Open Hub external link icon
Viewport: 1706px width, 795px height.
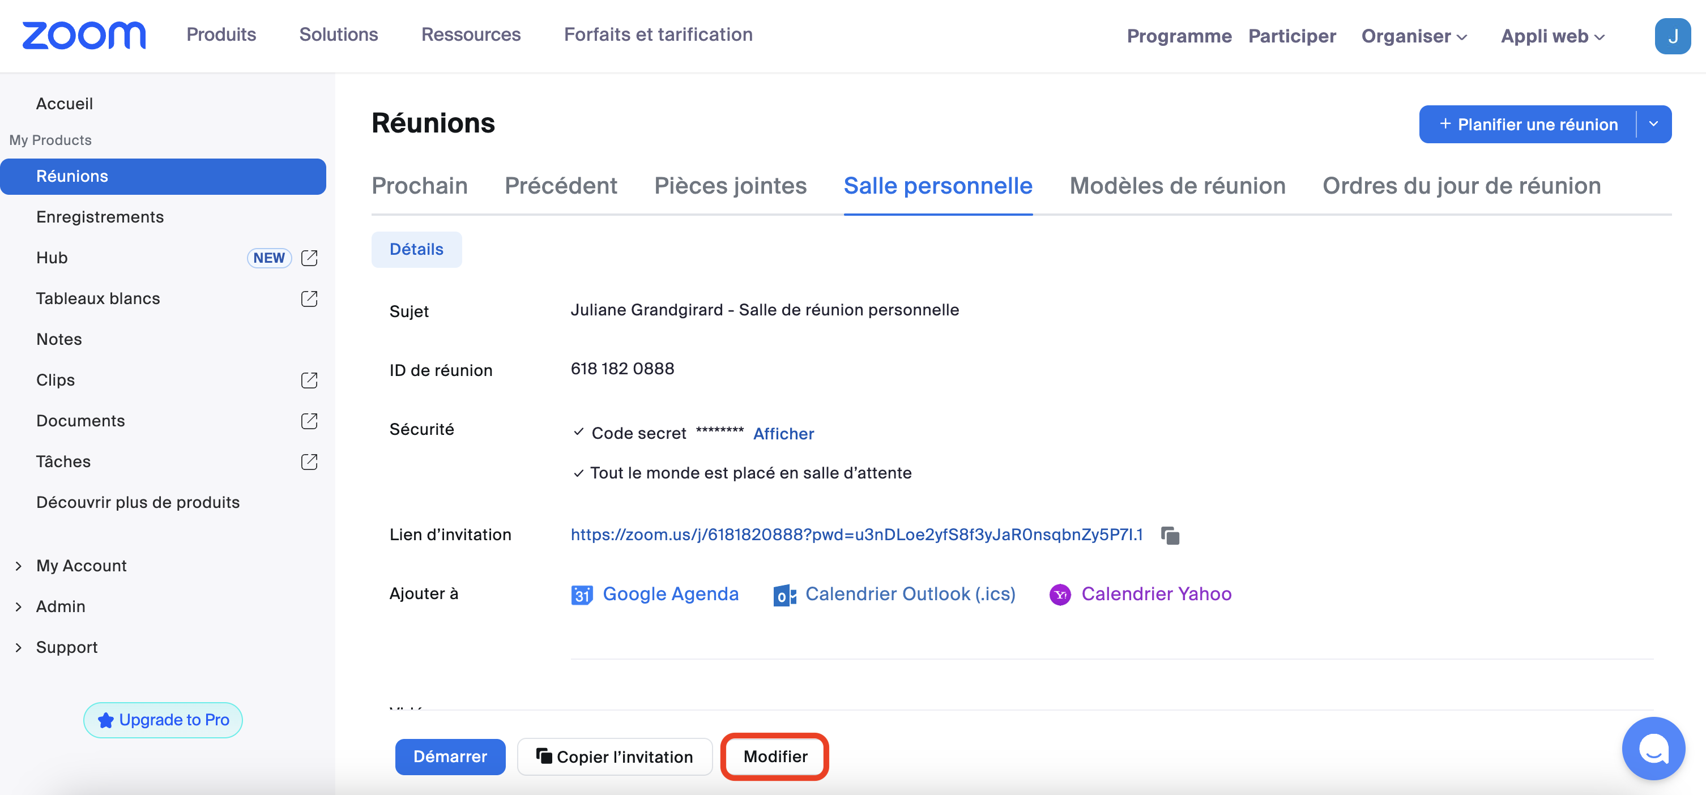tap(309, 258)
